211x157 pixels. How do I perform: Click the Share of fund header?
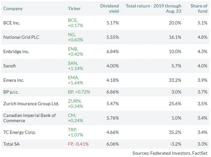coord(199,9)
